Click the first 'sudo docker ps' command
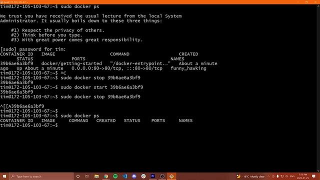 click(x=80, y=6)
